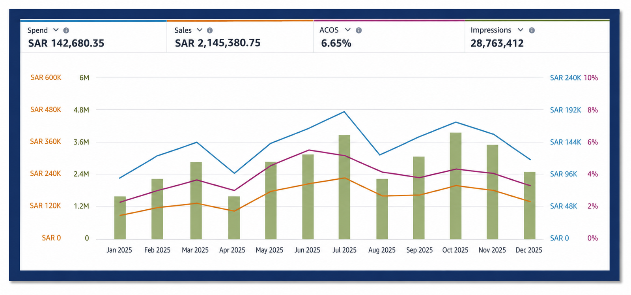The width and height of the screenshot is (631, 295).
Task: Click the Nov 2025 impressions bar
Action: click(493, 192)
